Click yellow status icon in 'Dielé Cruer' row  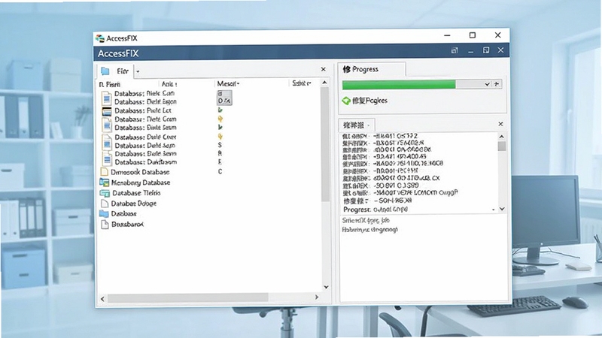tap(220, 137)
